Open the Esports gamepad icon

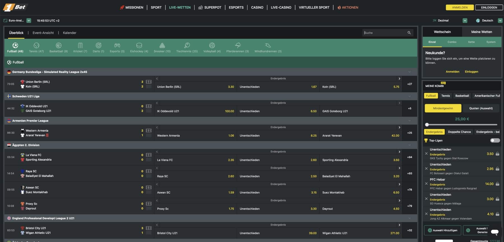coord(117,45)
